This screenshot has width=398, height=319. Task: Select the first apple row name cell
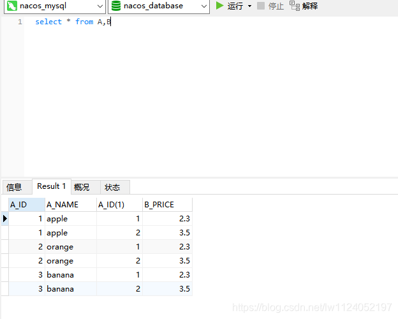[71, 219]
